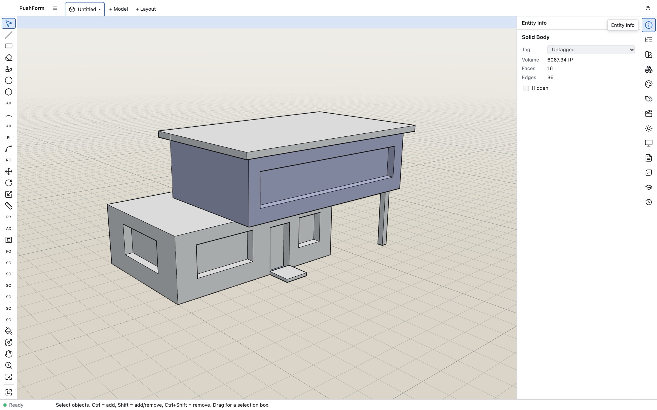Open the History clock panel

[649, 202]
